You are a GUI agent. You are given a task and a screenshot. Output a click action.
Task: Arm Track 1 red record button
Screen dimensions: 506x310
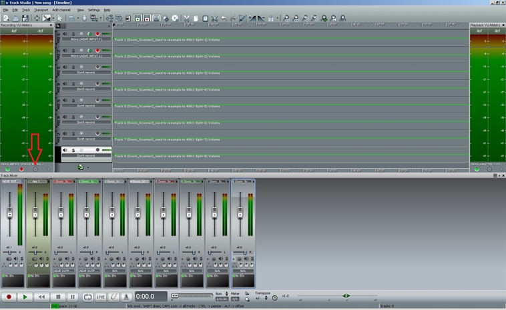(x=97, y=33)
